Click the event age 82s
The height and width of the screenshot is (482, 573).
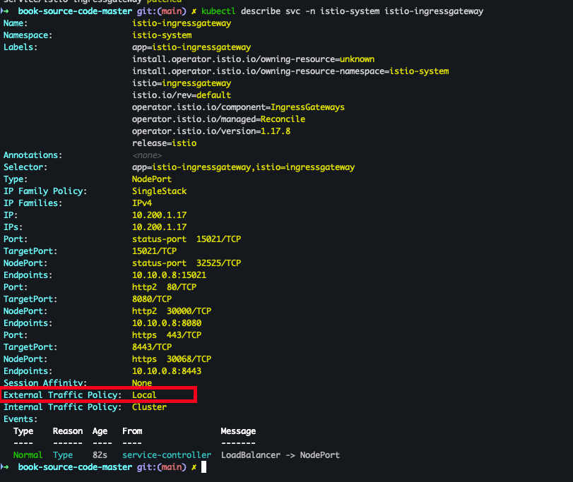coord(100,455)
